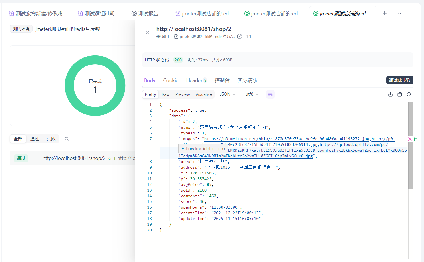This screenshot has height=262, width=424.
Task: Filter steps by 失败
Action: pyautogui.click(x=51, y=139)
